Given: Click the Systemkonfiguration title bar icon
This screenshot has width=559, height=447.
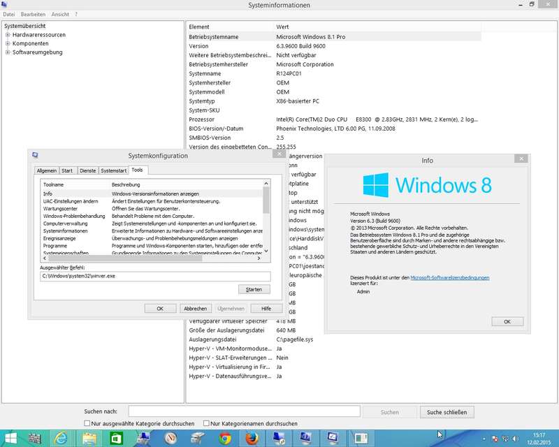Looking at the screenshot, I should point(35,156).
